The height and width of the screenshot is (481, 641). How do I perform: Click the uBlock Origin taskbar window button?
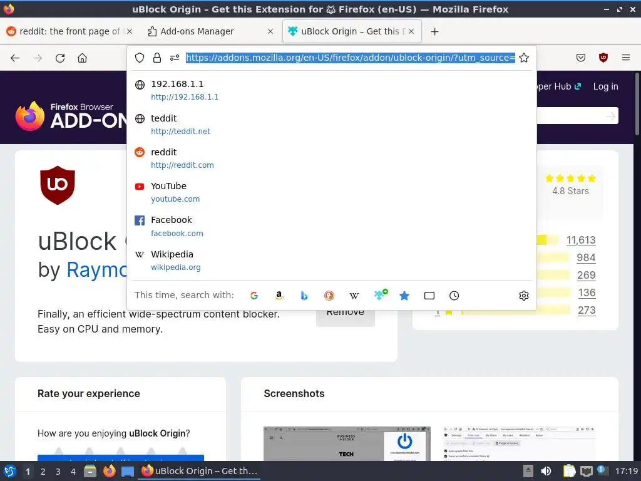click(199, 471)
